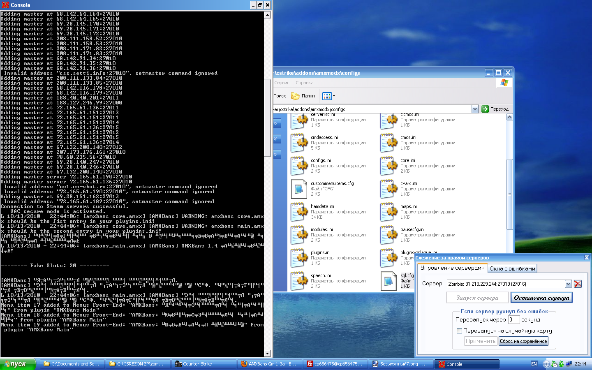
Task: Select the maps.ini file icon
Action: [389, 212]
